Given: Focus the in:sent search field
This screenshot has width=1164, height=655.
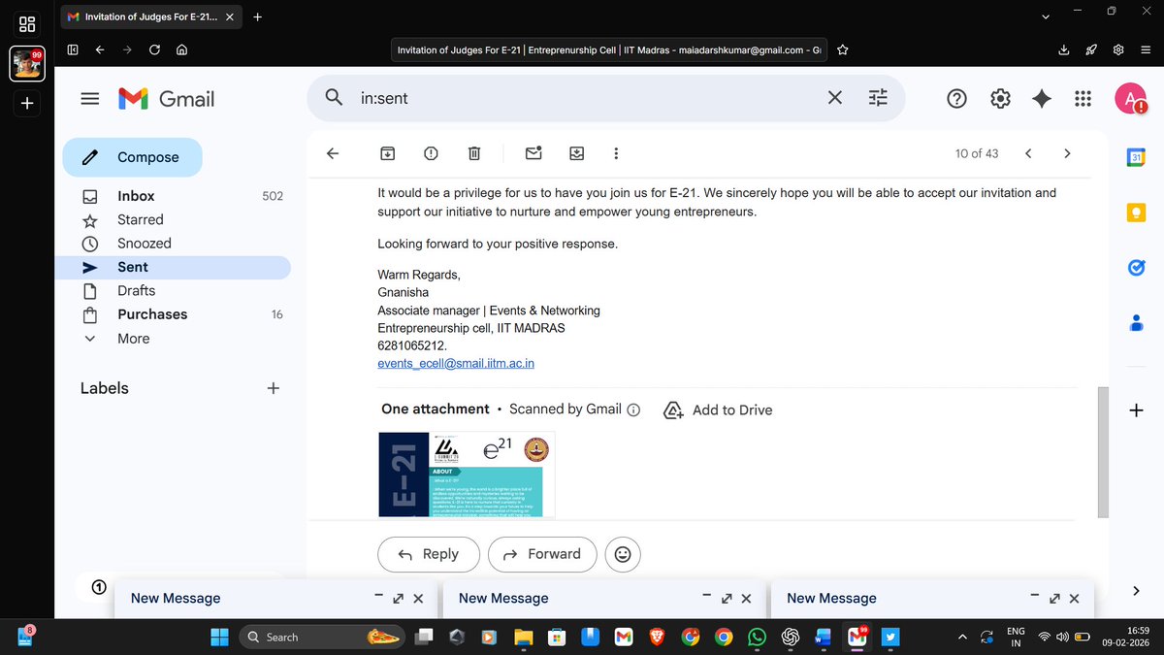Looking at the screenshot, I should (582, 98).
